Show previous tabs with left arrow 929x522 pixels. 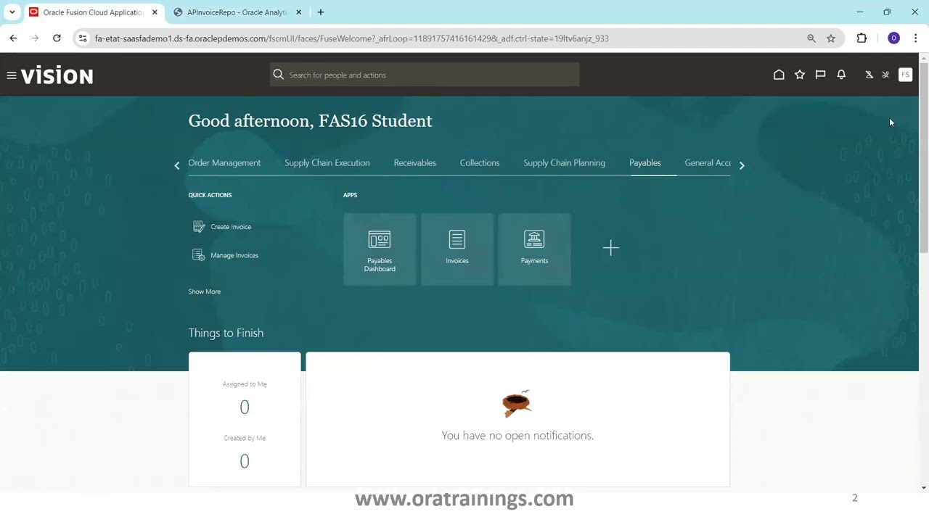pos(176,165)
